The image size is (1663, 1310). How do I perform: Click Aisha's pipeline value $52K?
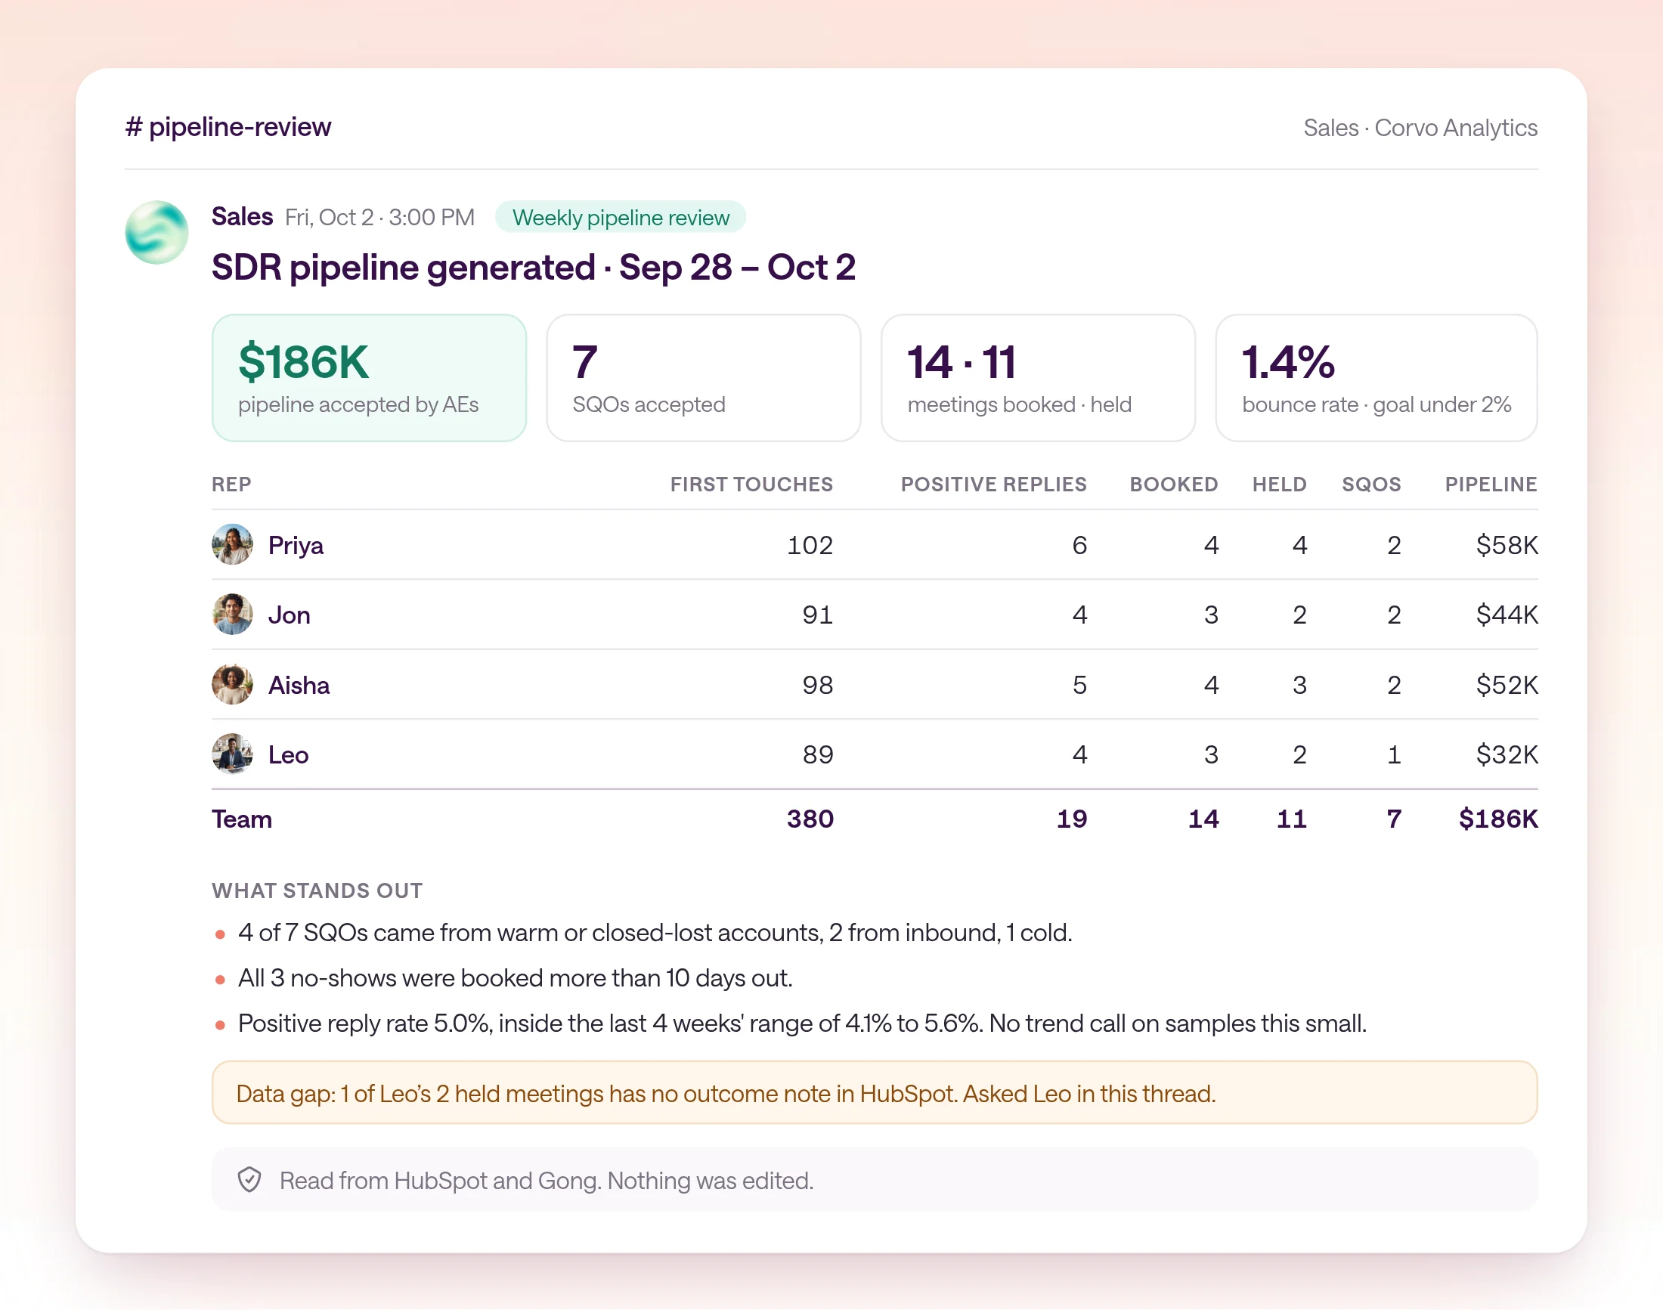tap(1507, 685)
